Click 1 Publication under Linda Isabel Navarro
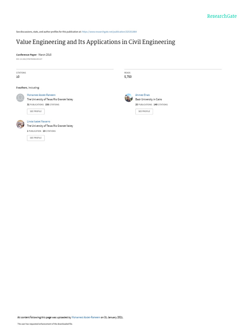The height and width of the screenshot is (332, 249). tap(34, 131)
